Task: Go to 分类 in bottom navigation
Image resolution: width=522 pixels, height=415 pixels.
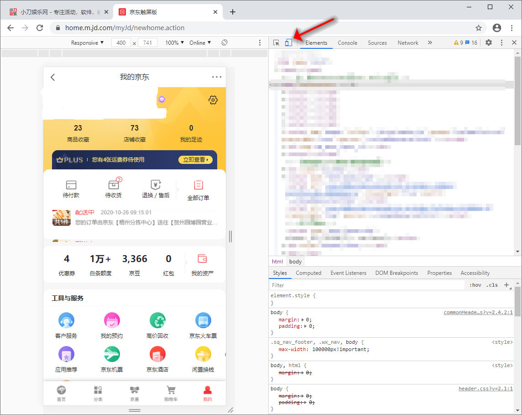Action: tap(98, 394)
